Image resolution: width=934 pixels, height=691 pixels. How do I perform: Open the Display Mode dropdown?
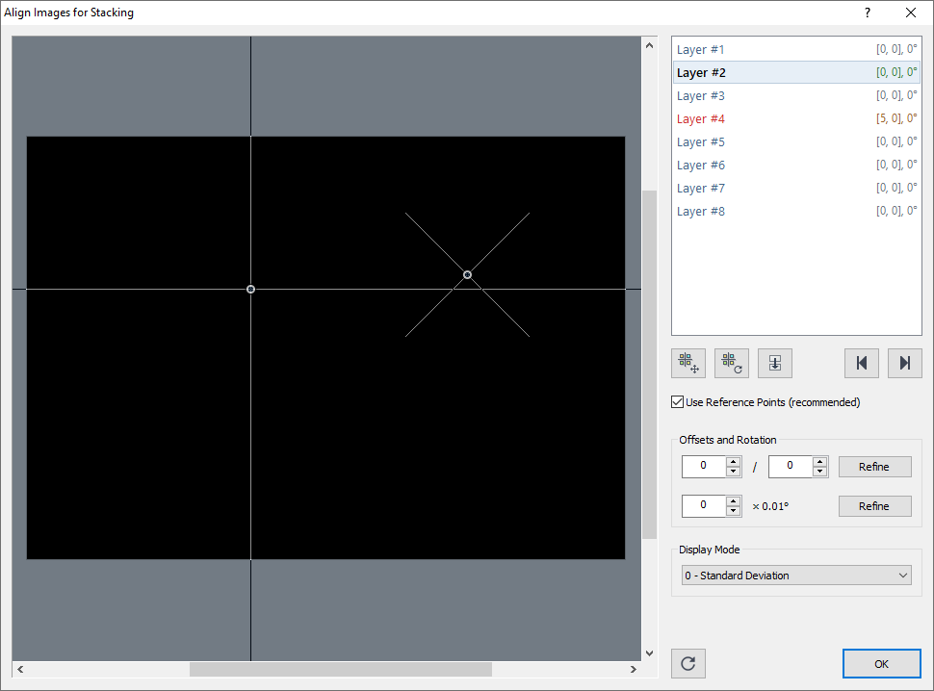click(796, 576)
